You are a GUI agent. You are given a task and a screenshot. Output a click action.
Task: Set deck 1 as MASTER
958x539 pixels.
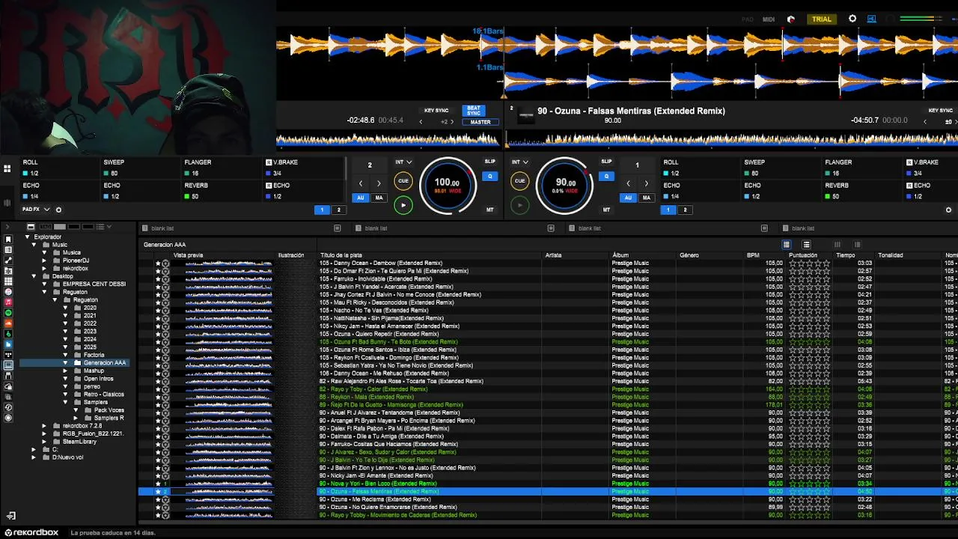[x=480, y=122]
